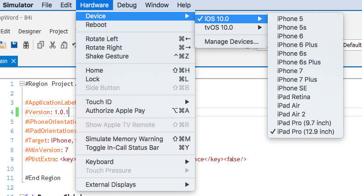Select iPhone 5 device
The height and width of the screenshot is (196, 362).
click(x=305, y=19)
